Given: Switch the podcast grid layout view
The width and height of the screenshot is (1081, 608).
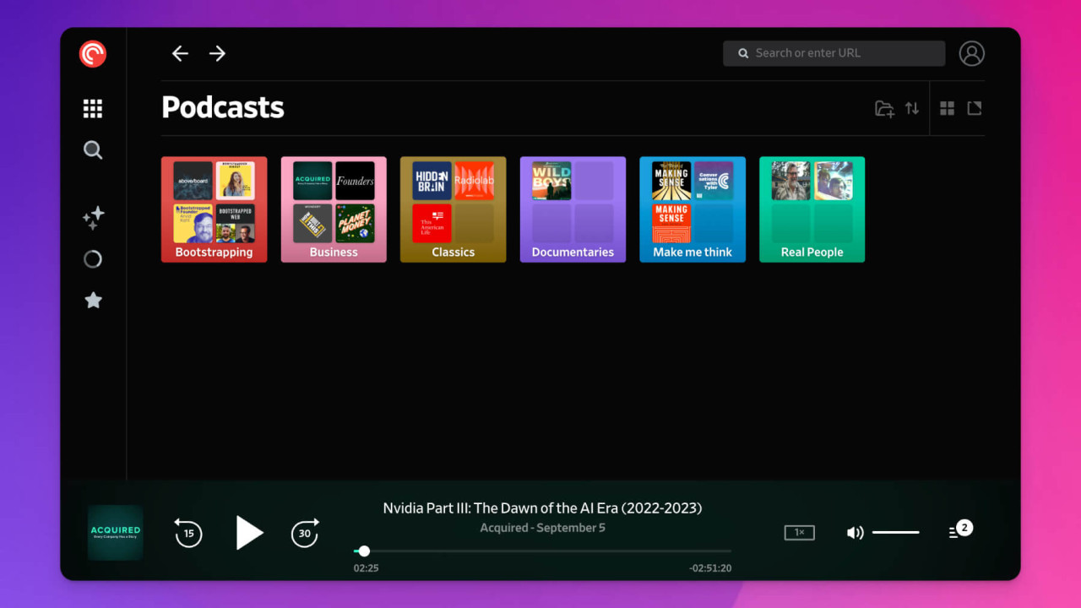Looking at the screenshot, I should point(948,109).
